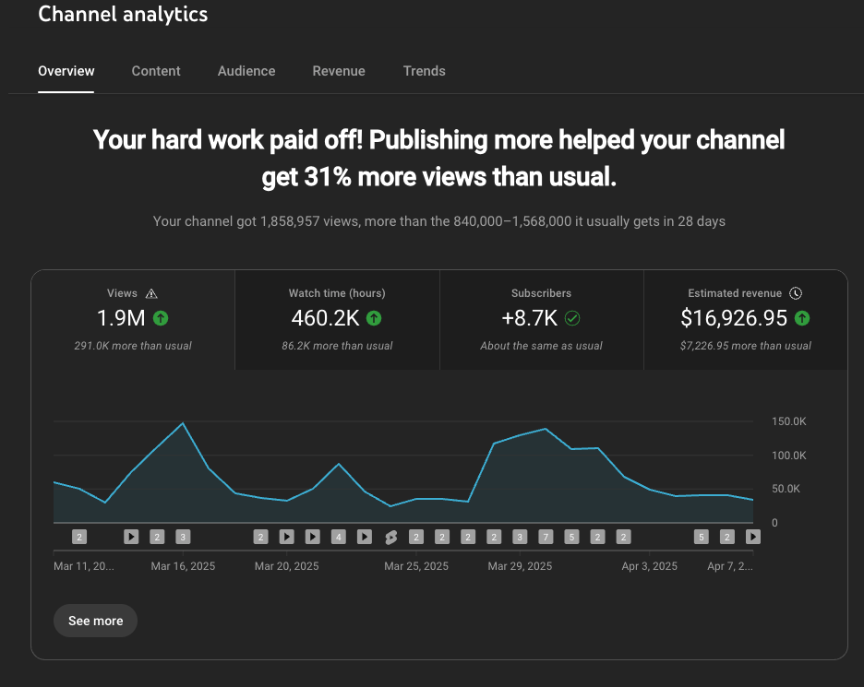Click the livestream marker near Mar 25

390,537
